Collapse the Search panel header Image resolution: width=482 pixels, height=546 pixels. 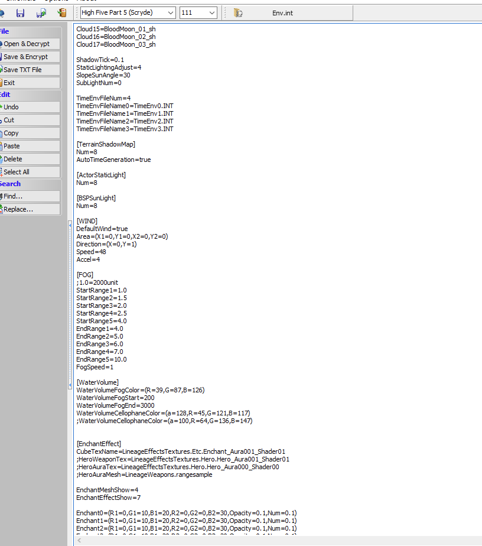pyautogui.click(x=30, y=184)
